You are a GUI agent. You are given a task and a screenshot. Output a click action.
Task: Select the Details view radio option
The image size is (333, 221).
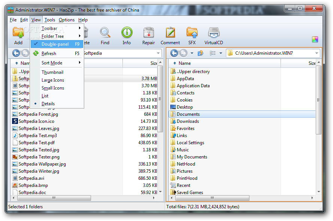[x=57, y=104]
